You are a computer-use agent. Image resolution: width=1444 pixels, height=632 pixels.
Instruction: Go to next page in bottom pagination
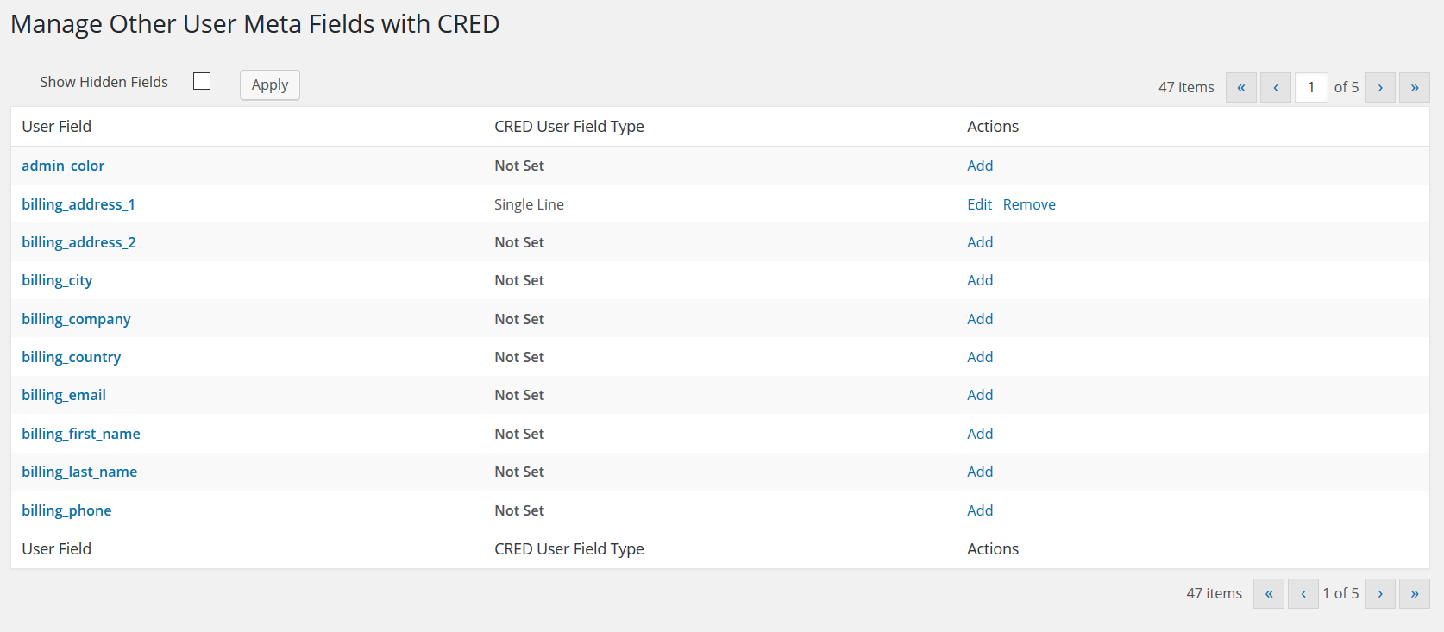1380,593
